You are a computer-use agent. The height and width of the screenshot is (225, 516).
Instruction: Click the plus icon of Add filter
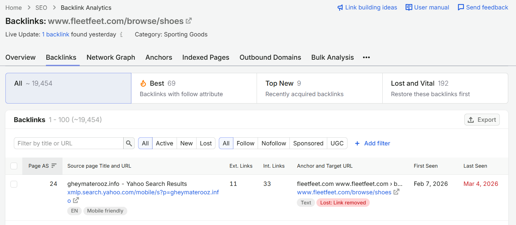357,143
